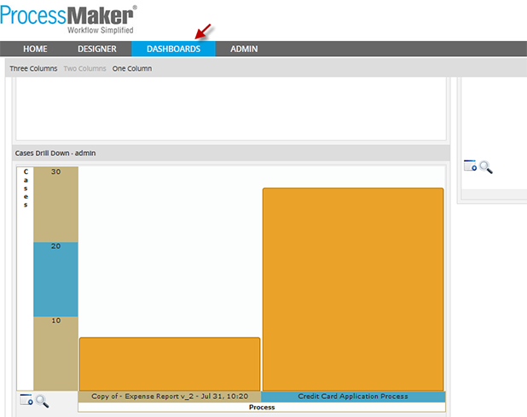Switch layout to Three Columns
Image resolution: width=527 pixels, height=417 pixels.
click(x=33, y=68)
